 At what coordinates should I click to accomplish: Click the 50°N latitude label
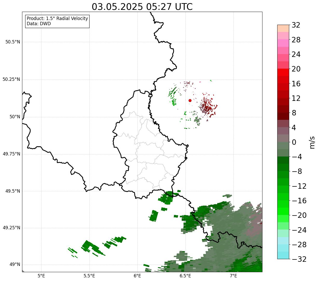[x=15, y=117]
